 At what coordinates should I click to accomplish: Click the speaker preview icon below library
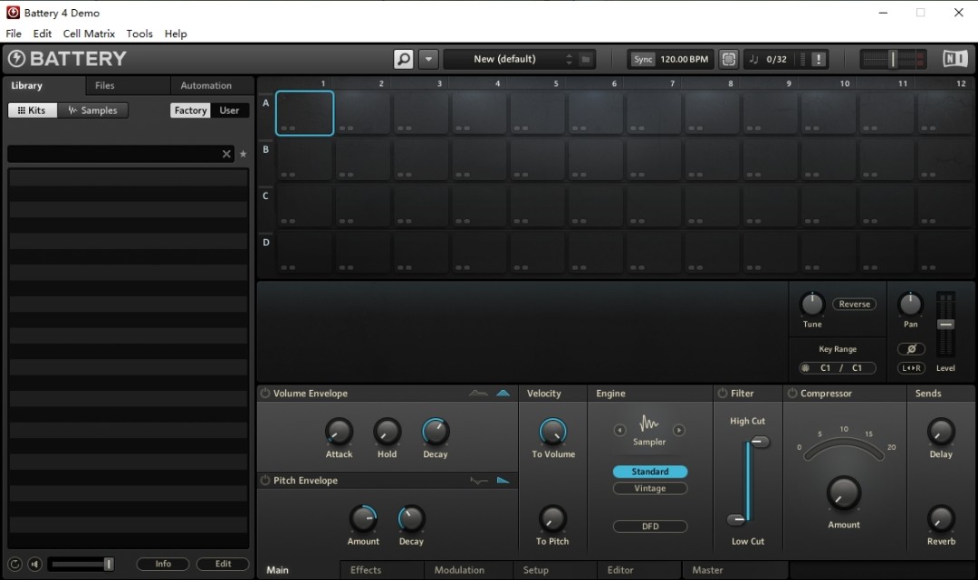pyautogui.click(x=34, y=564)
